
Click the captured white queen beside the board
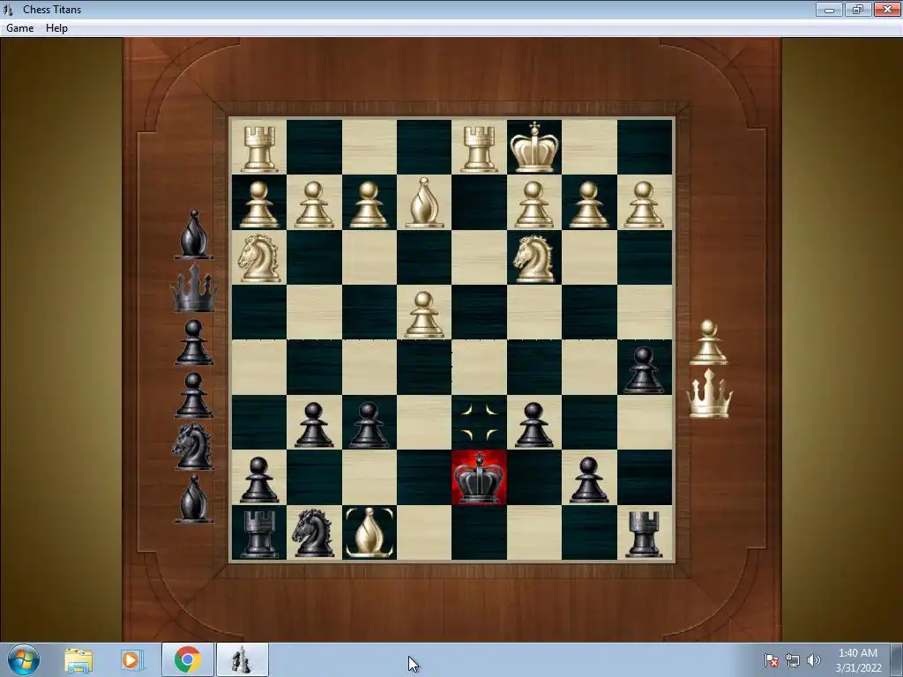click(x=709, y=393)
